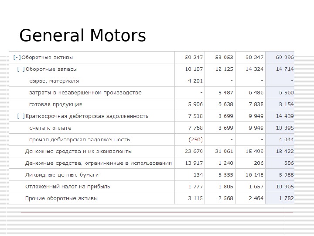Select cell value 10 107

coord(194,69)
